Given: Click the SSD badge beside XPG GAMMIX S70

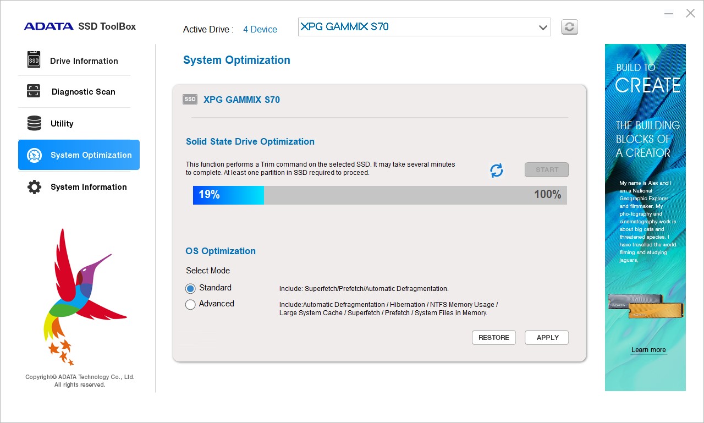Looking at the screenshot, I should tap(190, 100).
